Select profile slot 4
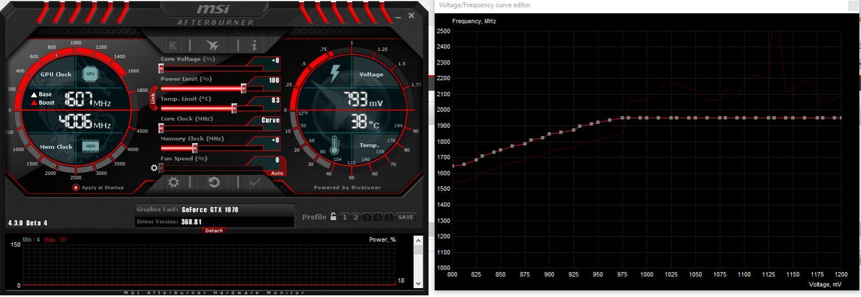The height and width of the screenshot is (297, 861). 378,217
